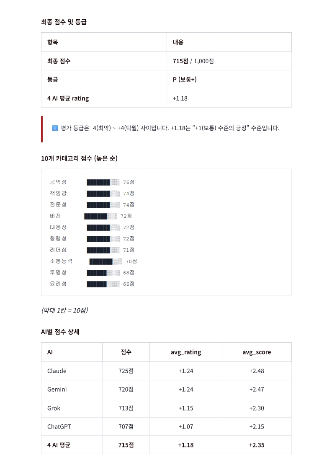Click the P (보통+) grade cell

point(185,80)
